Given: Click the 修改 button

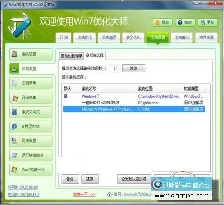Looking at the screenshot, I should click(x=134, y=68).
